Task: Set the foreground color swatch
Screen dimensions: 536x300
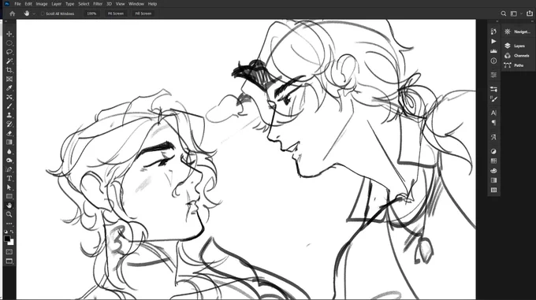Action: pos(7,239)
